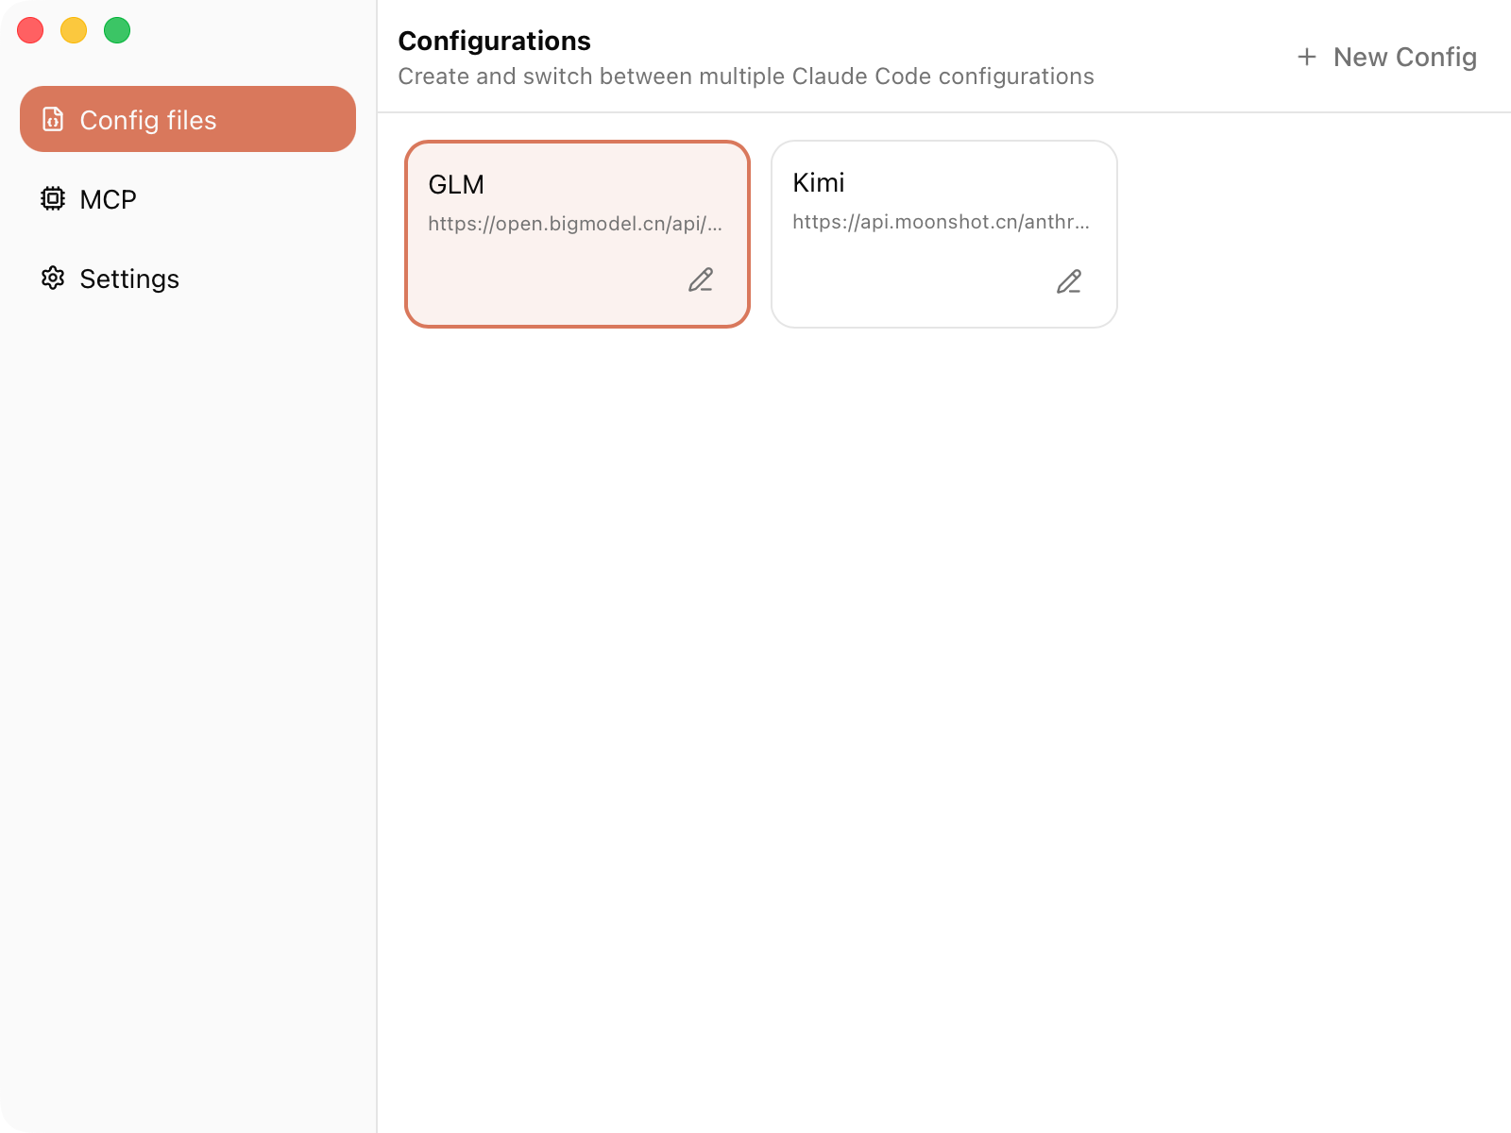1511x1133 pixels.
Task: Close the window with red button
Action: 30,30
